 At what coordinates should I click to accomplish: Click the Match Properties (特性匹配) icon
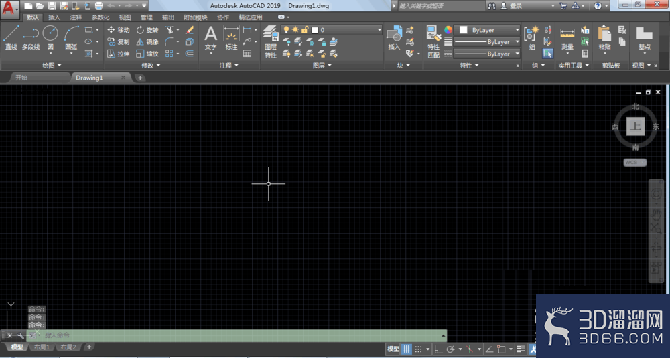click(433, 41)
